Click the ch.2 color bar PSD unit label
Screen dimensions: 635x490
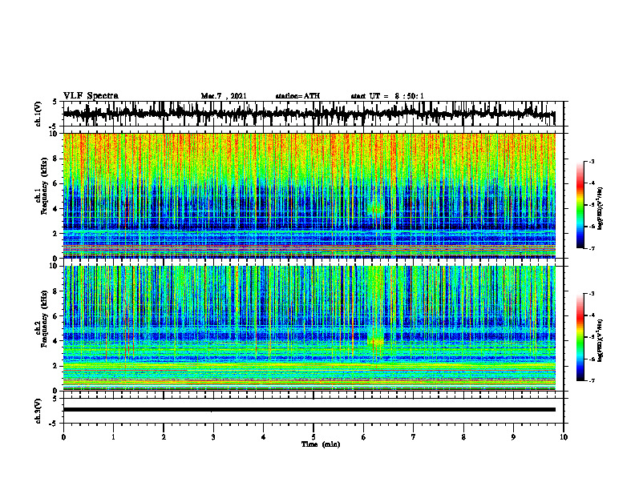coord(600,340)
